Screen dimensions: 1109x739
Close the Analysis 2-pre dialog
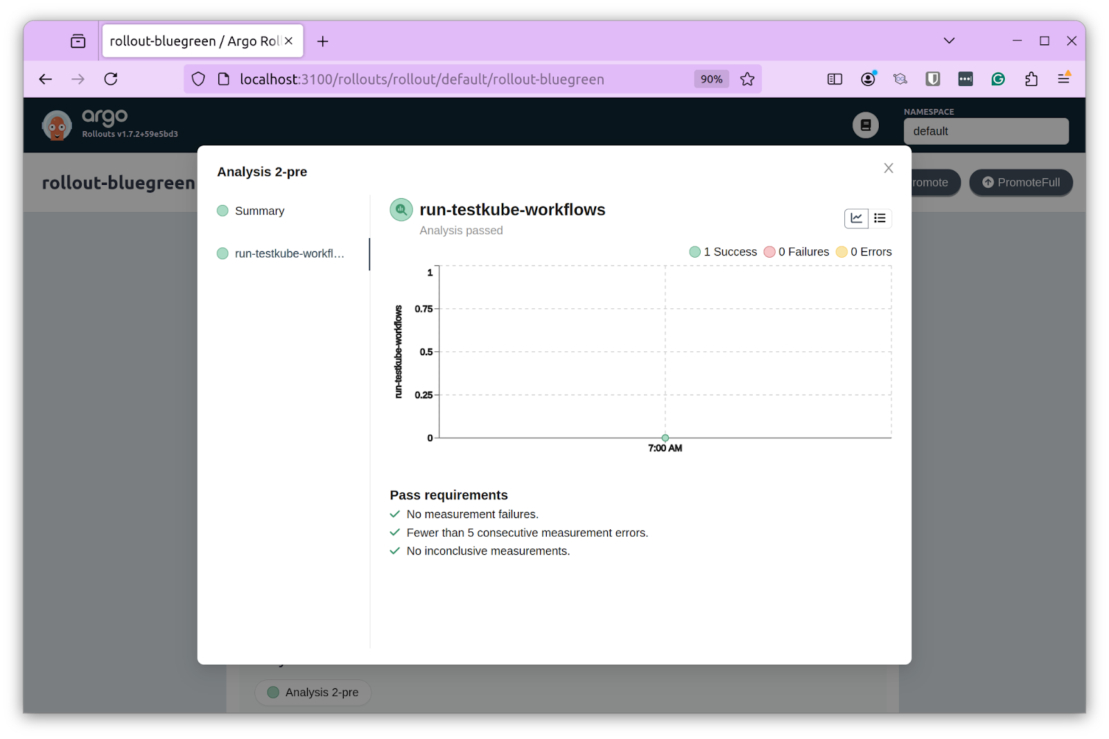[889, 168]
